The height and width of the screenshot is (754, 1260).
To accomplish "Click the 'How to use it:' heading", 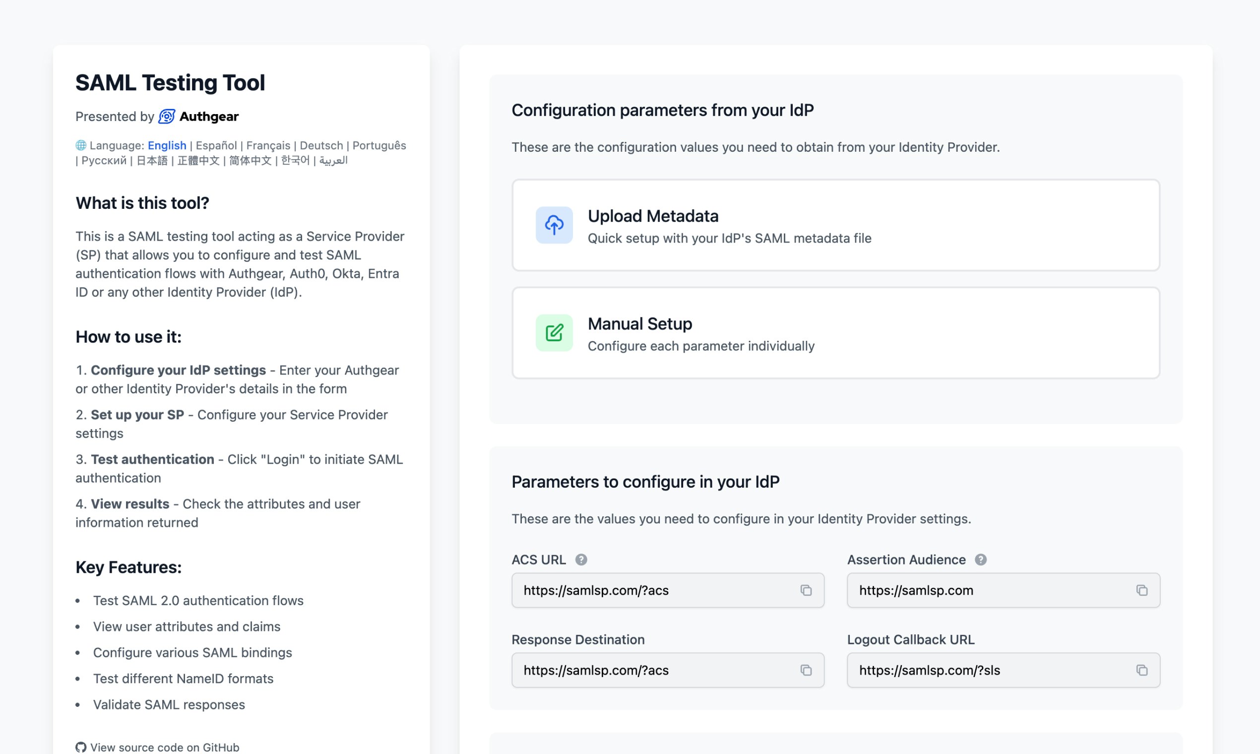I will coord(128,336).
